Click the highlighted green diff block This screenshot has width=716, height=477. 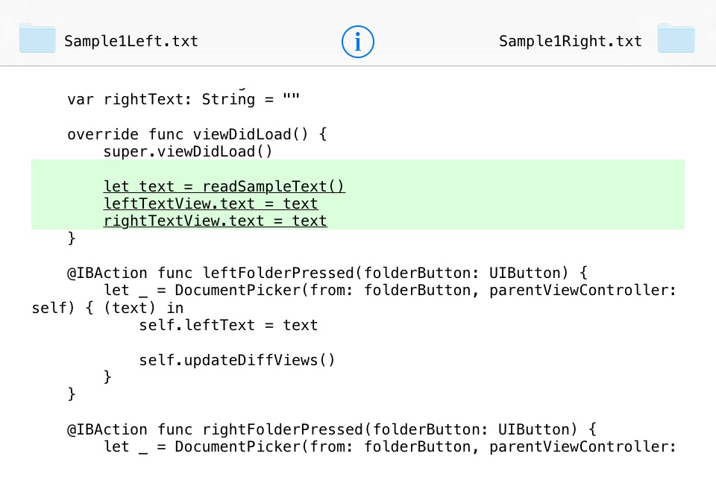[x=357, y=195]
